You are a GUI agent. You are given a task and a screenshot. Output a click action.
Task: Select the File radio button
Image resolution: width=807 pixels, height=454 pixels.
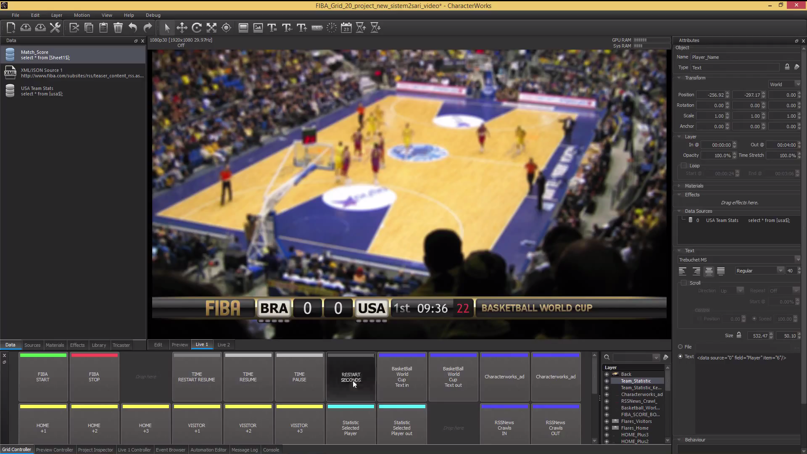pos(680,347)
